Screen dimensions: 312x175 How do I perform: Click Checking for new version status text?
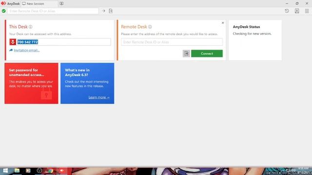point(252,34)
